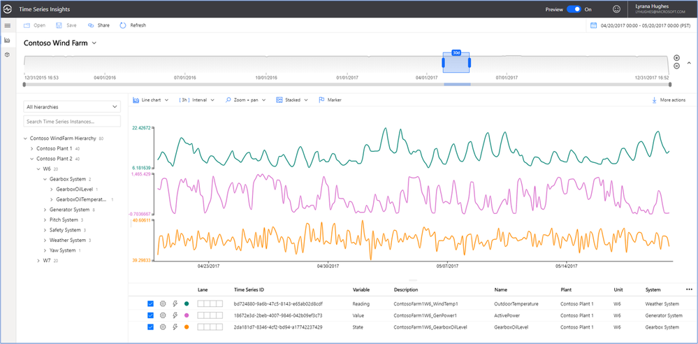Open the Contoso Wind Farm environment dropdown

click(x=60, y=43)
